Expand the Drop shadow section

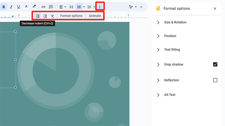158,65
